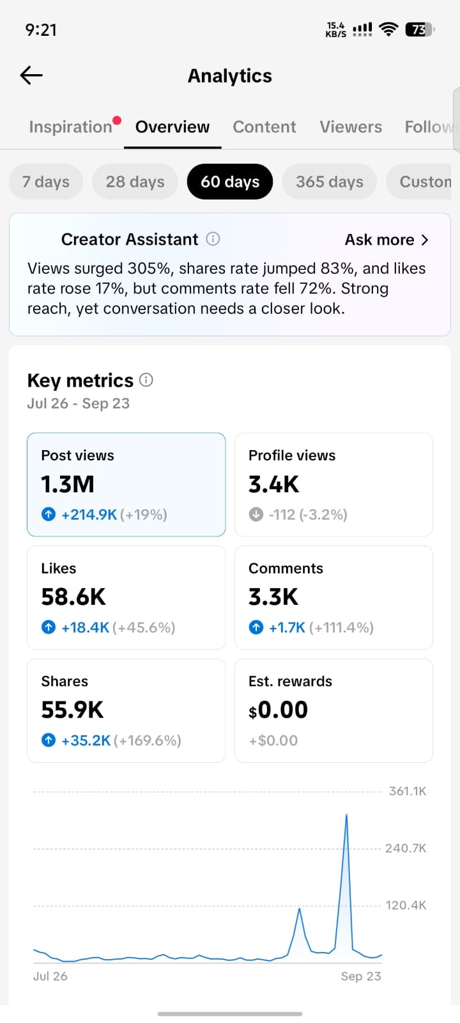Tap the Key metrics info icon
460x1023 pixels.
pos(146,380)
